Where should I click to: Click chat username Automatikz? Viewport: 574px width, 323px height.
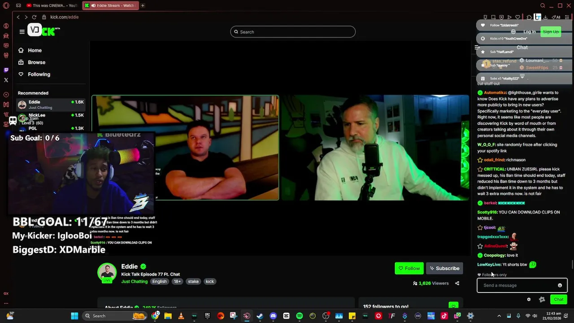tap(494, 93)
